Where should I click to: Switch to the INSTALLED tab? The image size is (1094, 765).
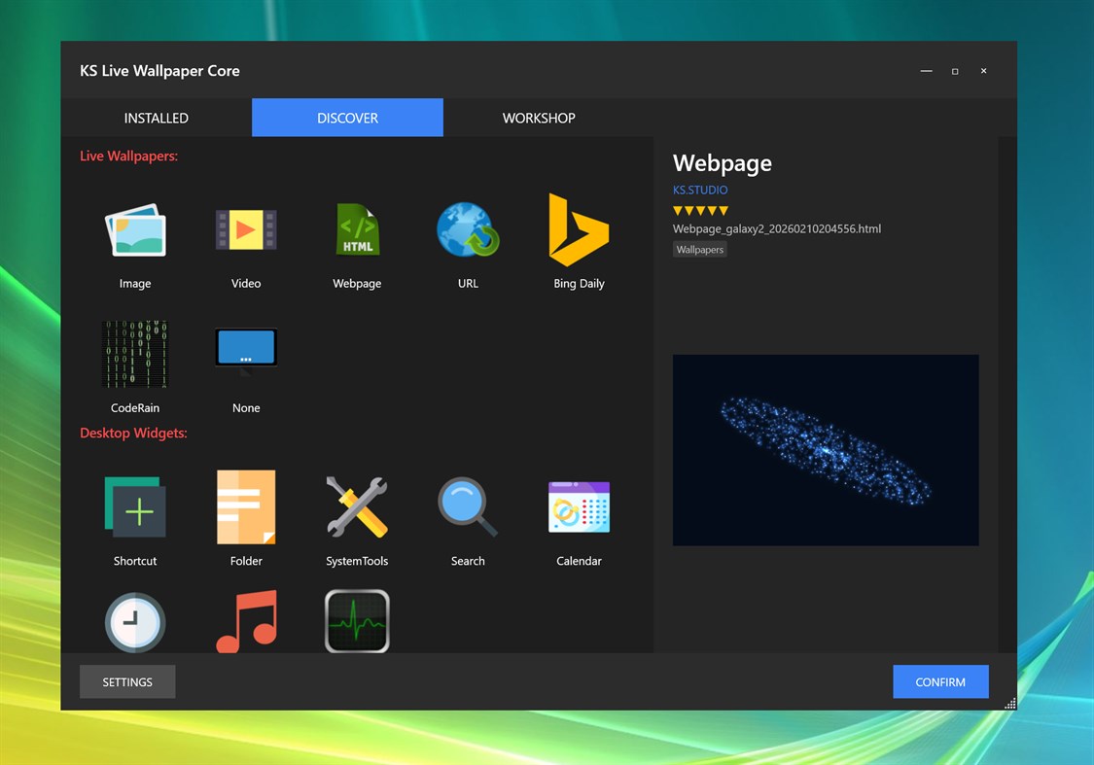click(156, 118)
